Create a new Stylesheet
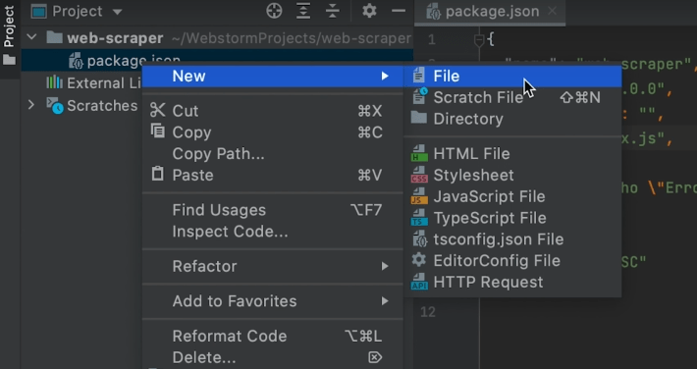This screenshot has height=369, width=697. pos(512,175)
